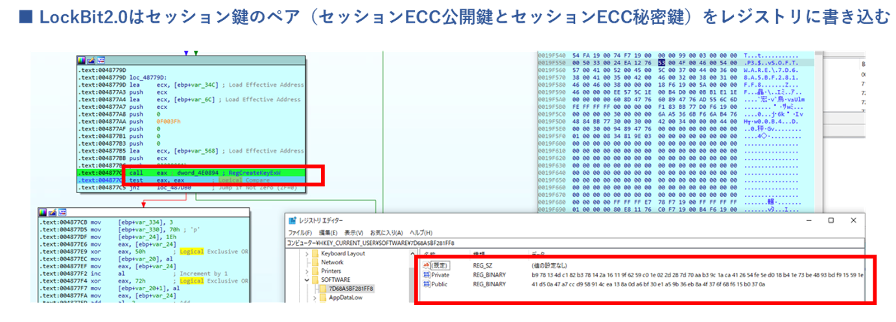
Task: Collapse the SOFTWARE registry key
Action: (x=307, y=279)
